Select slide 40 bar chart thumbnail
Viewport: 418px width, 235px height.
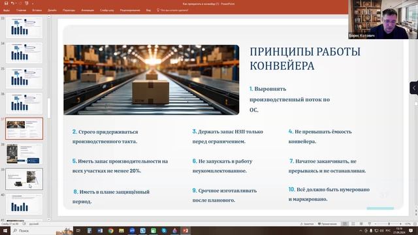[x=24, y=204]
